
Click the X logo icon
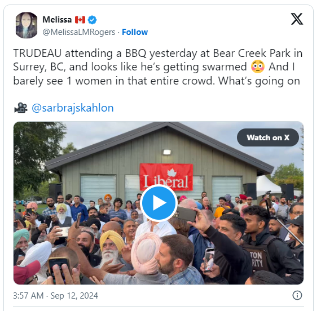coord(297,19)
